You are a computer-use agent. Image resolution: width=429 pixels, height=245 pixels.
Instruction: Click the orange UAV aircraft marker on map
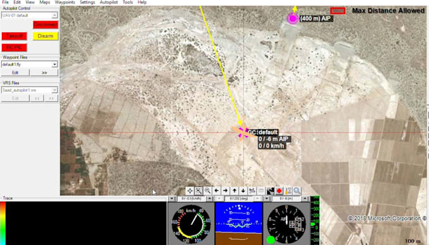(x=242, y=132)
